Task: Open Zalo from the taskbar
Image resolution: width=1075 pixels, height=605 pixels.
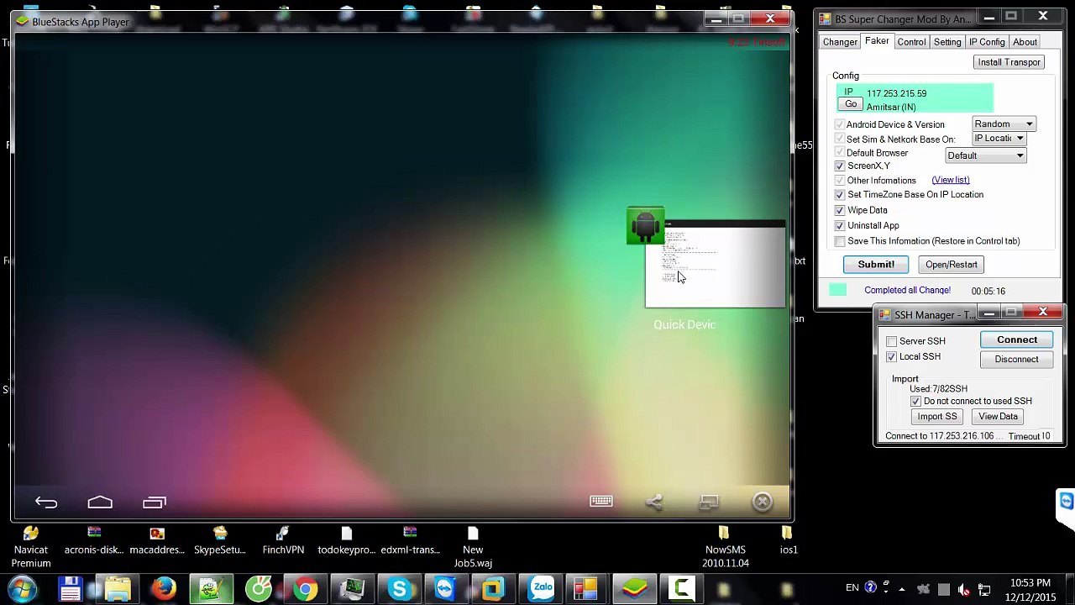Action: click(x=542, y=589)
